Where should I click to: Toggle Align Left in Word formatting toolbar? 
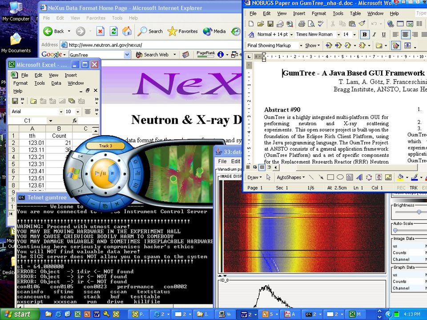pos(395,35)
